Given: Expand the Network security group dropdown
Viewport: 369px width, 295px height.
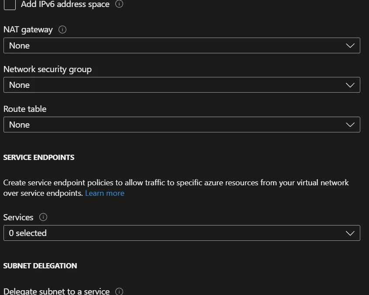Looking at the screenshot, I should click(182, 85).
